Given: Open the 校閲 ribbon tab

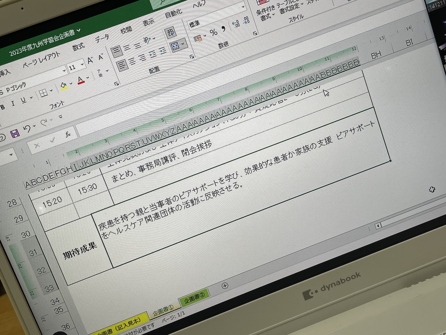Looking at the screenshot, I should point(126,30).
